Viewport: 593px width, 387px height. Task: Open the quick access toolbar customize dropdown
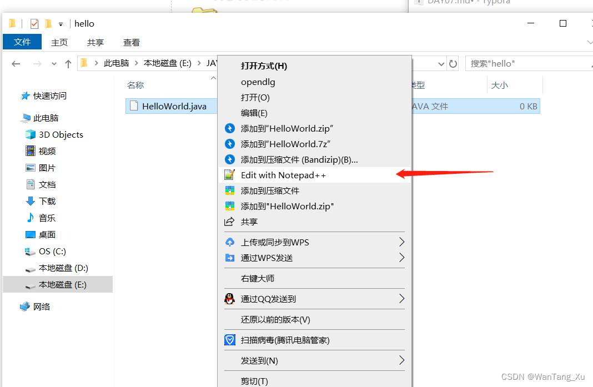point(61,24)
